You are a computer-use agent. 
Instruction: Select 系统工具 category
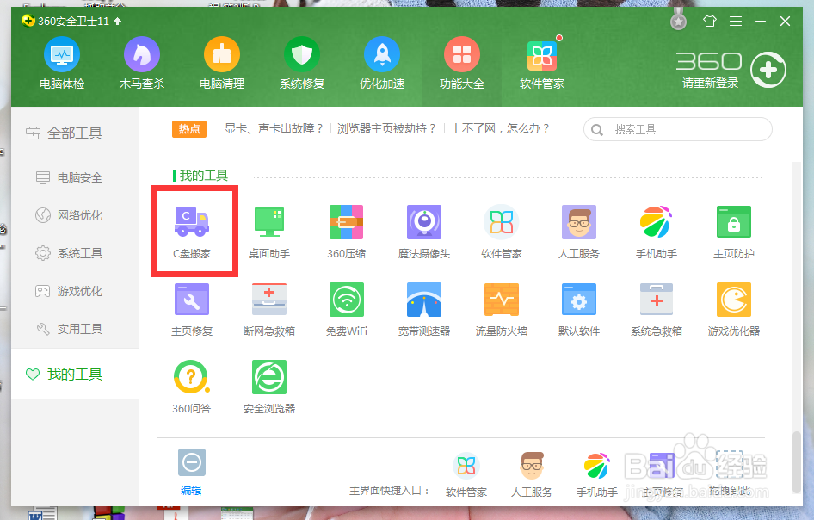point(75,253)
